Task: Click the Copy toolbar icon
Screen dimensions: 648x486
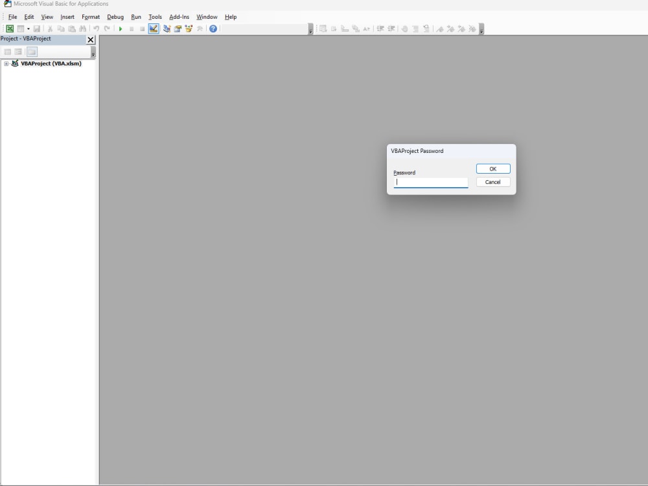Action: (x=61, y=29)
